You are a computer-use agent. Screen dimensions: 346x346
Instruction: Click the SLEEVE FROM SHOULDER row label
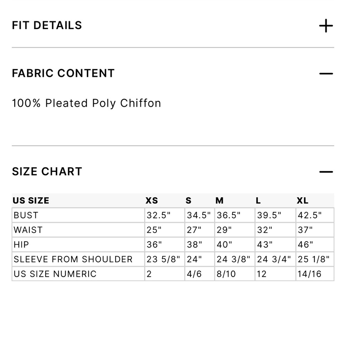[x=73, y=259]
